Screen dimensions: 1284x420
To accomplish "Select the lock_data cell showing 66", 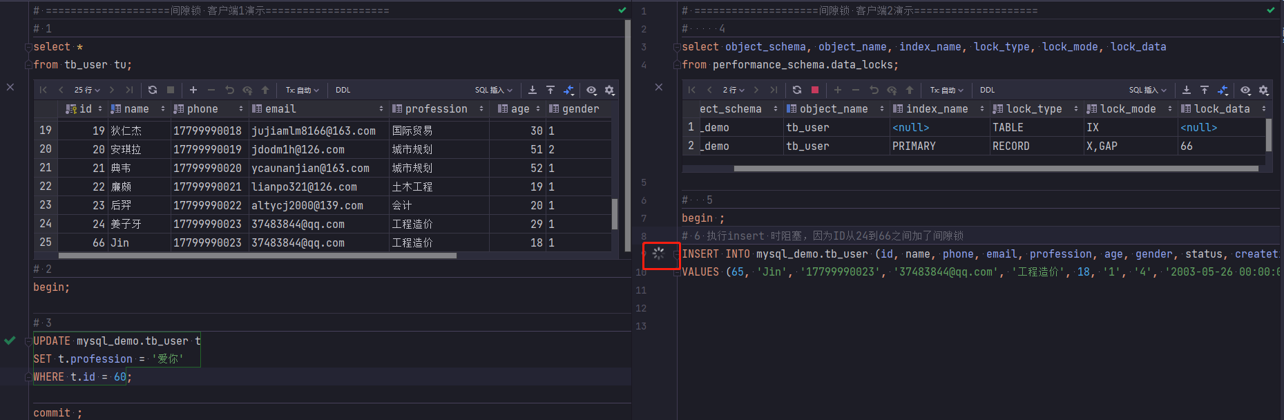I will tap(1222, 146).
